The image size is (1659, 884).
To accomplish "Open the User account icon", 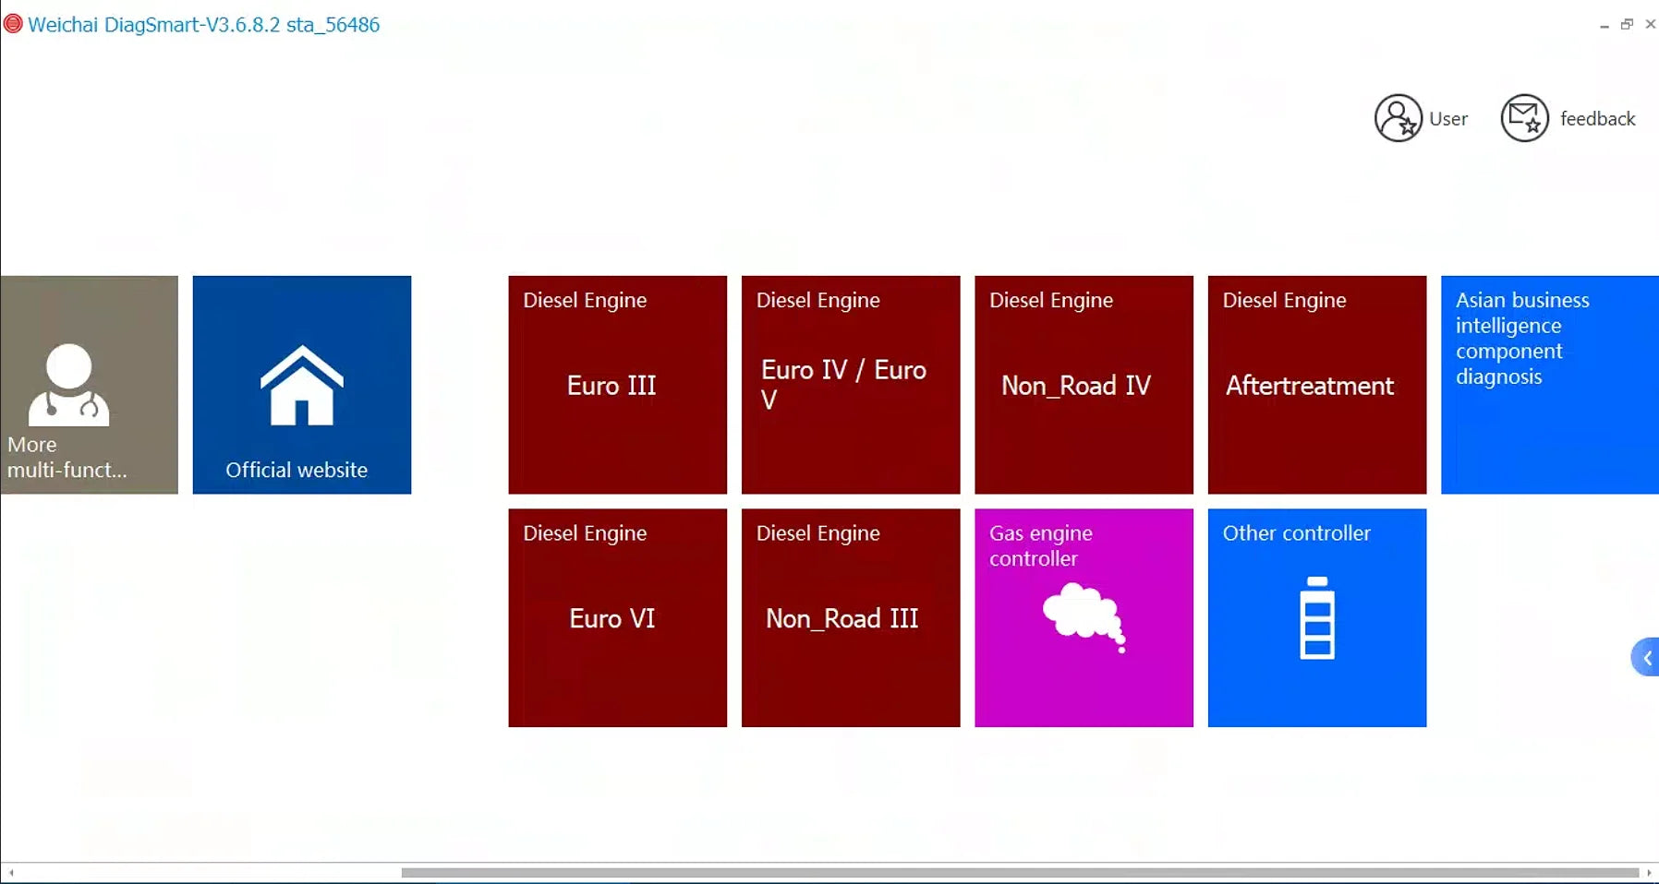I will [x=1398, y=118].
